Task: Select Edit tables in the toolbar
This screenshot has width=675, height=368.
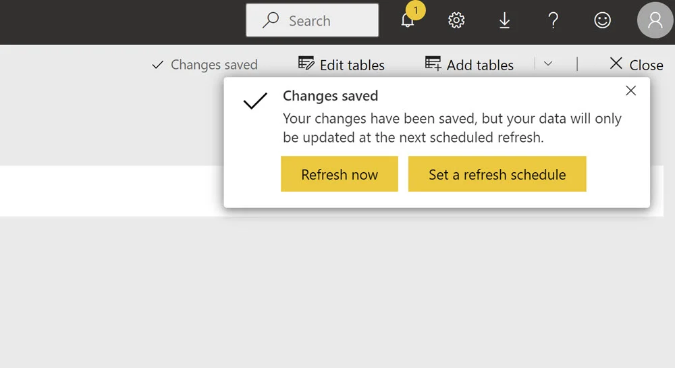Action: coord(342,65)
